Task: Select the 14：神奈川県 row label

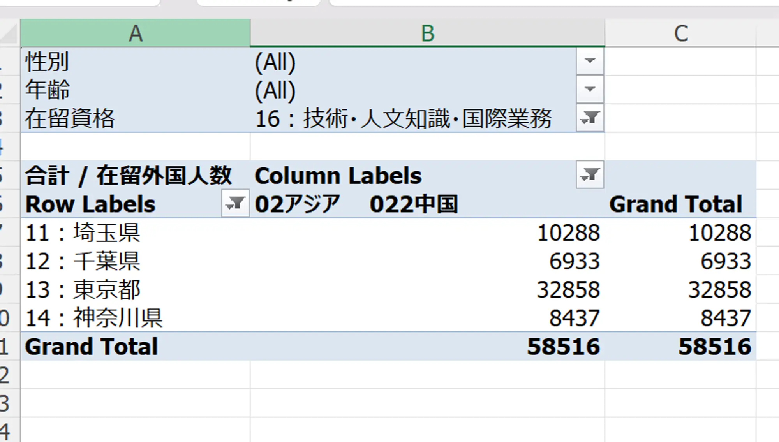Action: 135,318
